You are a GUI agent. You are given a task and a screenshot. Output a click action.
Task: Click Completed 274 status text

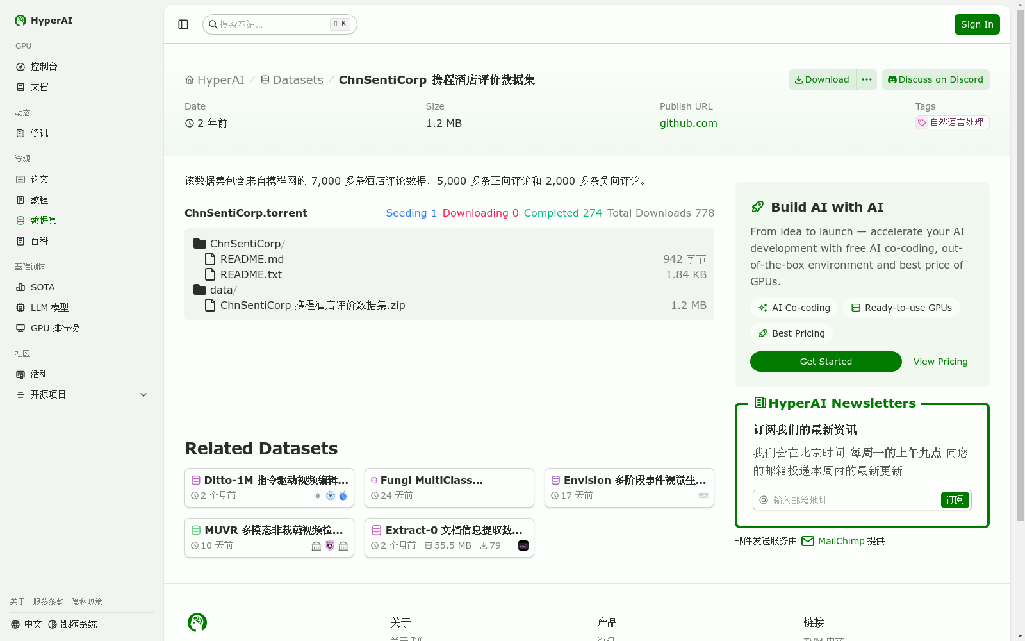[562, 213]
